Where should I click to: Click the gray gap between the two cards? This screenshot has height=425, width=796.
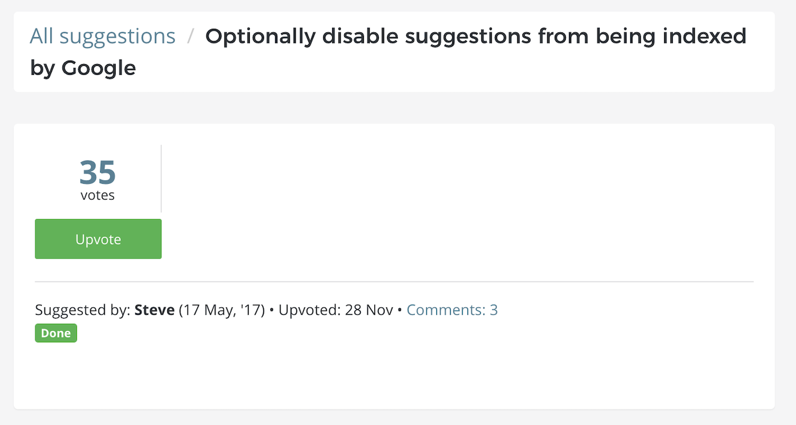pyautogui.click(x=393, y=108)
